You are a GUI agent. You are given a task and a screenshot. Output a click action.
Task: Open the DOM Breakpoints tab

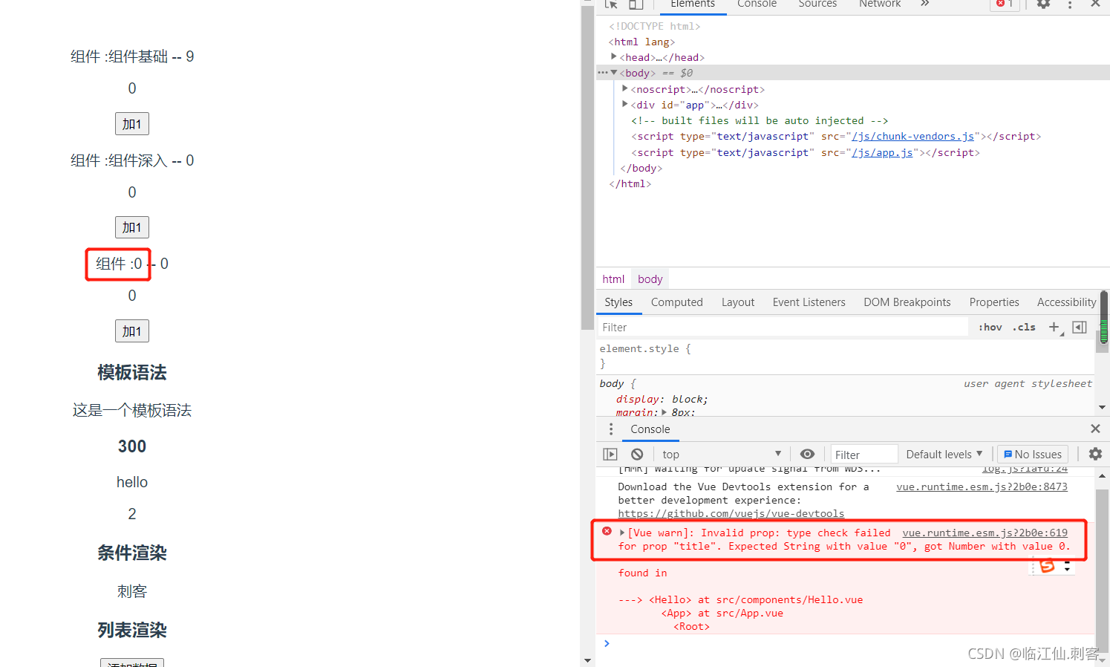907,302
